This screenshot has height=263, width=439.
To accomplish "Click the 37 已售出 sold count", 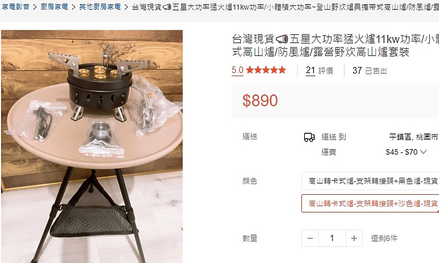I will [x=369, y=71].
